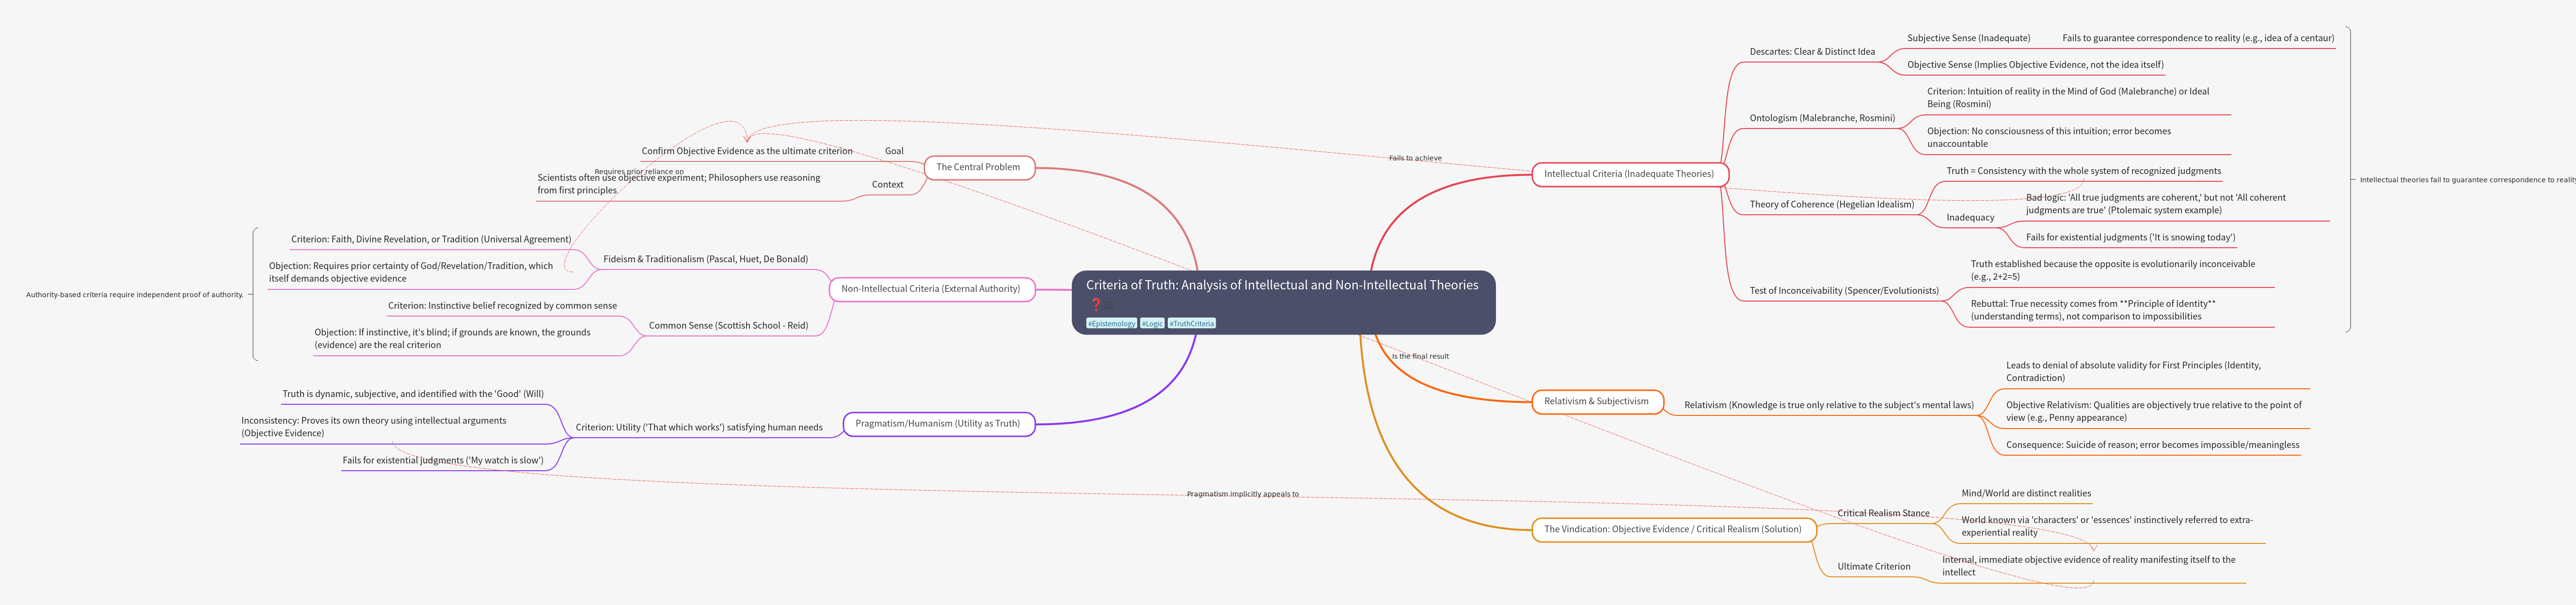Image resolution: width=2576 pixels, height=605 pixels.
Task: Click the balance scales icon
Action: 1109,304
